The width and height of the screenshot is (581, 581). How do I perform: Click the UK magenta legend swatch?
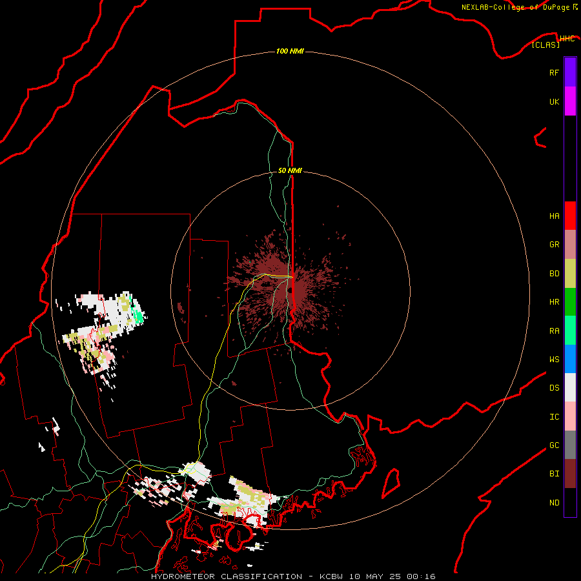[570, 101]
